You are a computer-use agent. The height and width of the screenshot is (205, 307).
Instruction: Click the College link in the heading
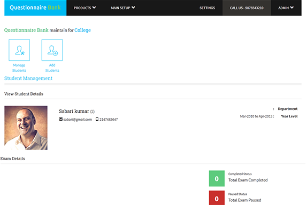click(x=82, y=30)
